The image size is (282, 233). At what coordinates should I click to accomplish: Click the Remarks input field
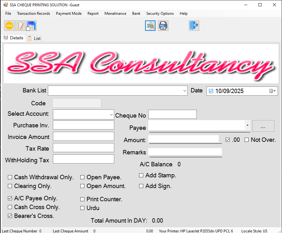point(185,153)
